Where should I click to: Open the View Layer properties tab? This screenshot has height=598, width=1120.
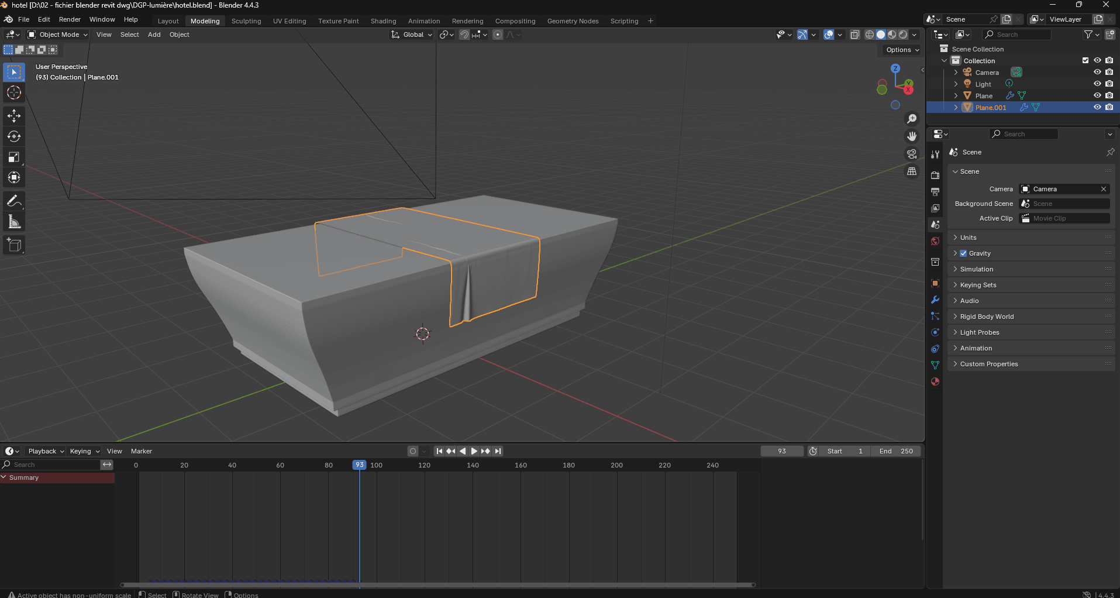(x=935, y=208)
